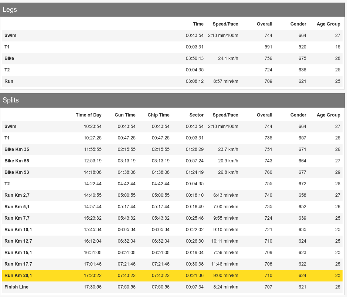Select the Bike row in Legs table
347x297 pixels.
pos(172,58)
